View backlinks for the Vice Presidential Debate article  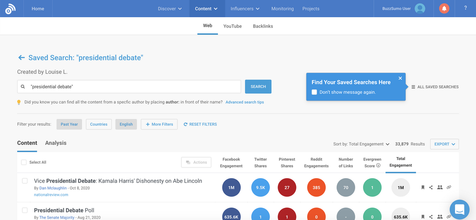pyautogui.click(x=449, y=187)
